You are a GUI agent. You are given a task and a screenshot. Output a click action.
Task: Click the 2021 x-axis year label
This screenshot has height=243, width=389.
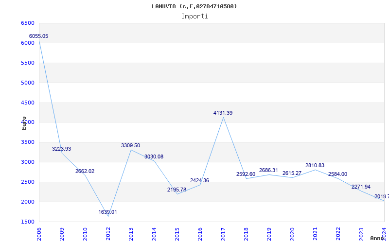tap(315, 234)
